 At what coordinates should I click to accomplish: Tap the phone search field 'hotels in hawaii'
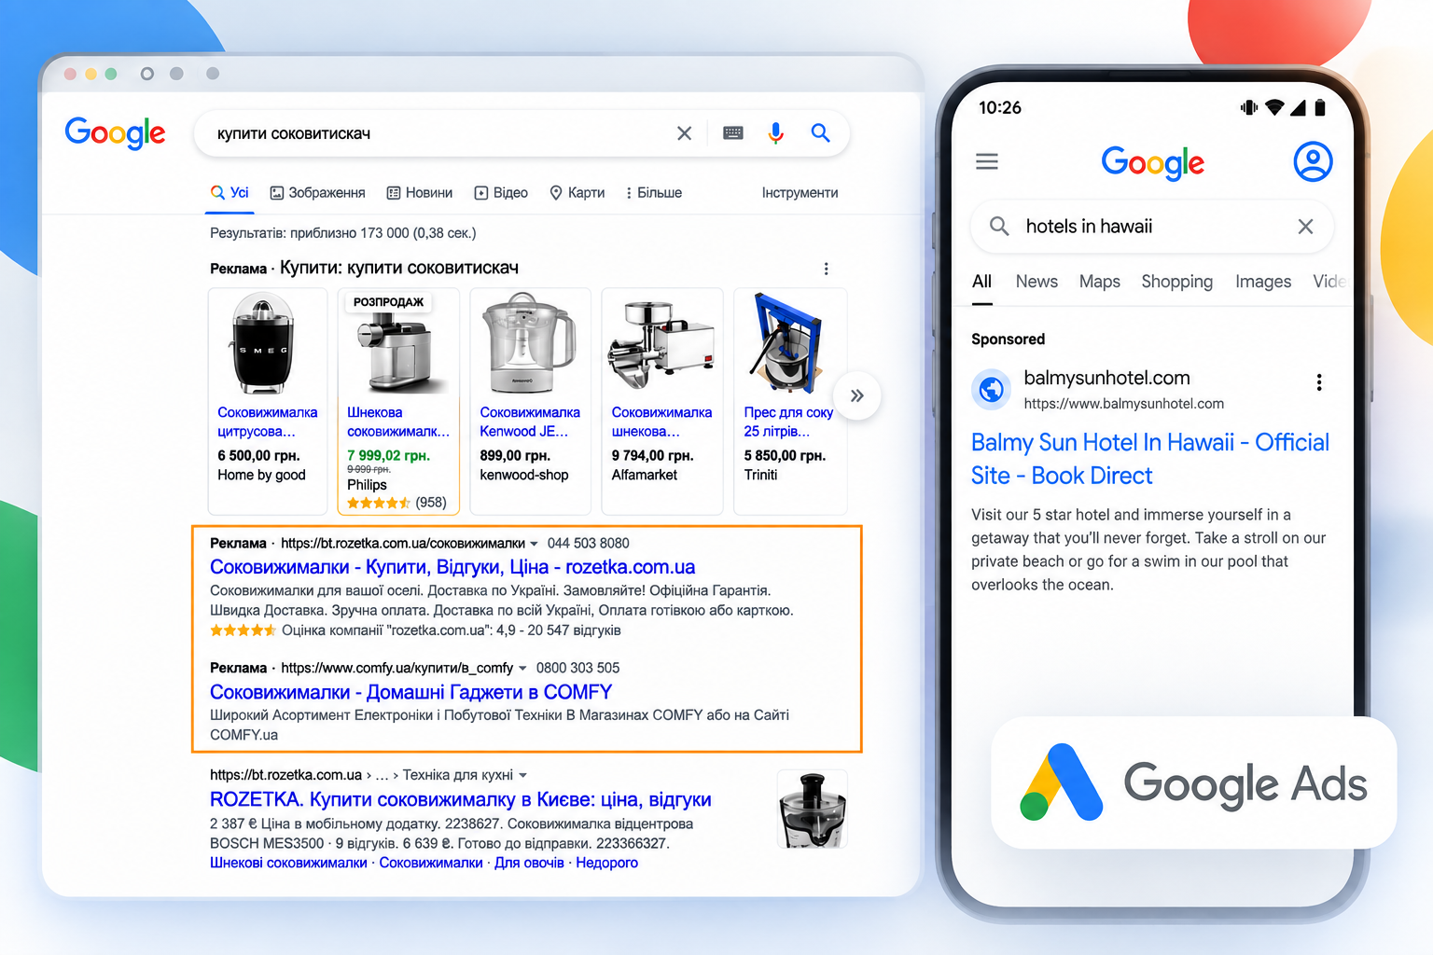[x=1152, y=227]
